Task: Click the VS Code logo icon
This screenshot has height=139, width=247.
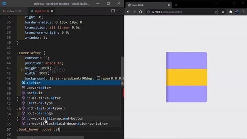Action: pyautogui.click(x=3, y=3)
